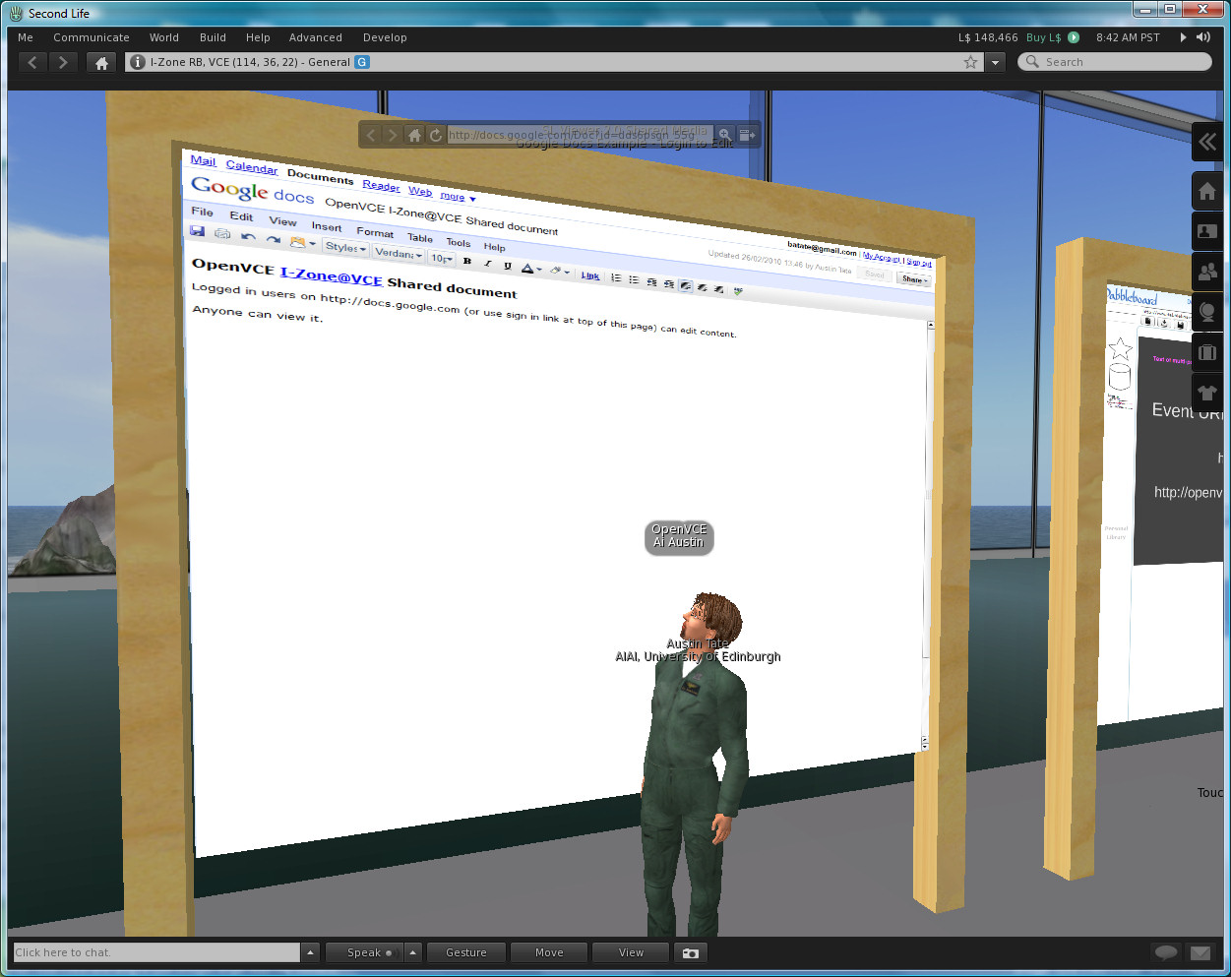Reload the shared media page
Viewport: 1231px width, 977px height.
pyautogui.click(x=435, y=135)
